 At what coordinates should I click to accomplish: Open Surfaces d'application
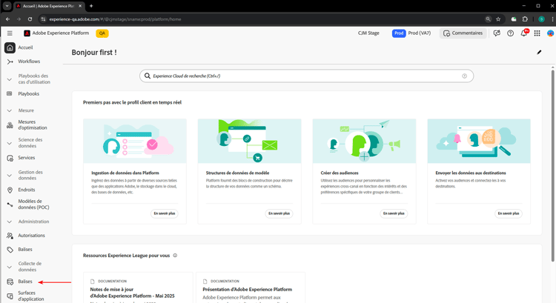[x=31, y=296]
